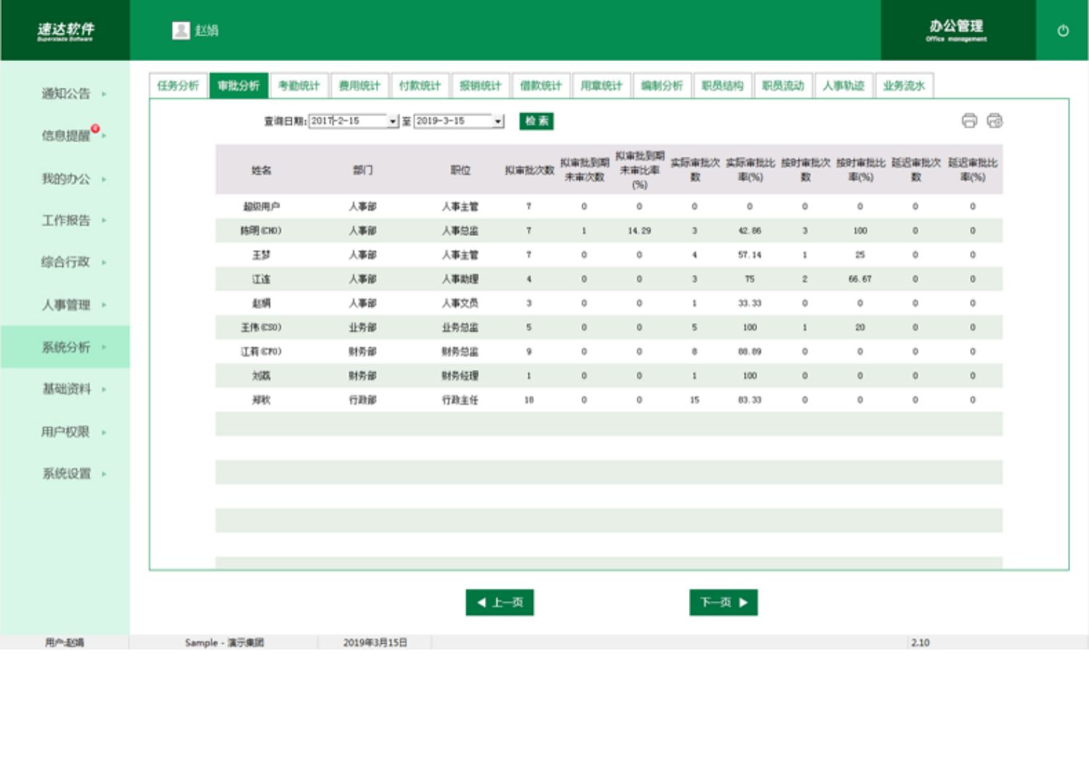Image resolution: width=1089 pixels, height=765 pixels.
Task: Go to previous page with 上一页
Action: [499, 602]
